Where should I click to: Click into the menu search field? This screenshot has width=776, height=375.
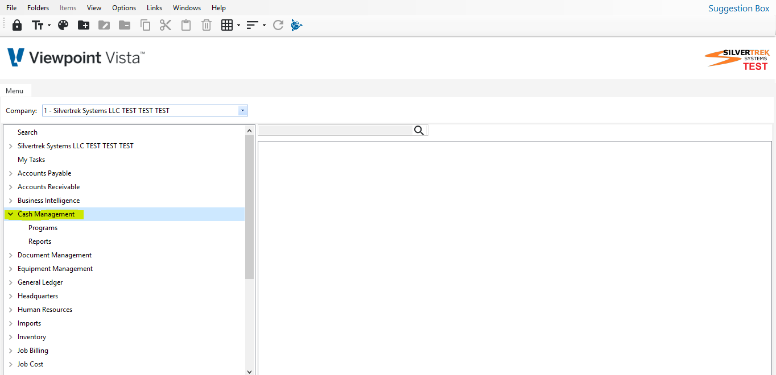click(x=335, y=130)
